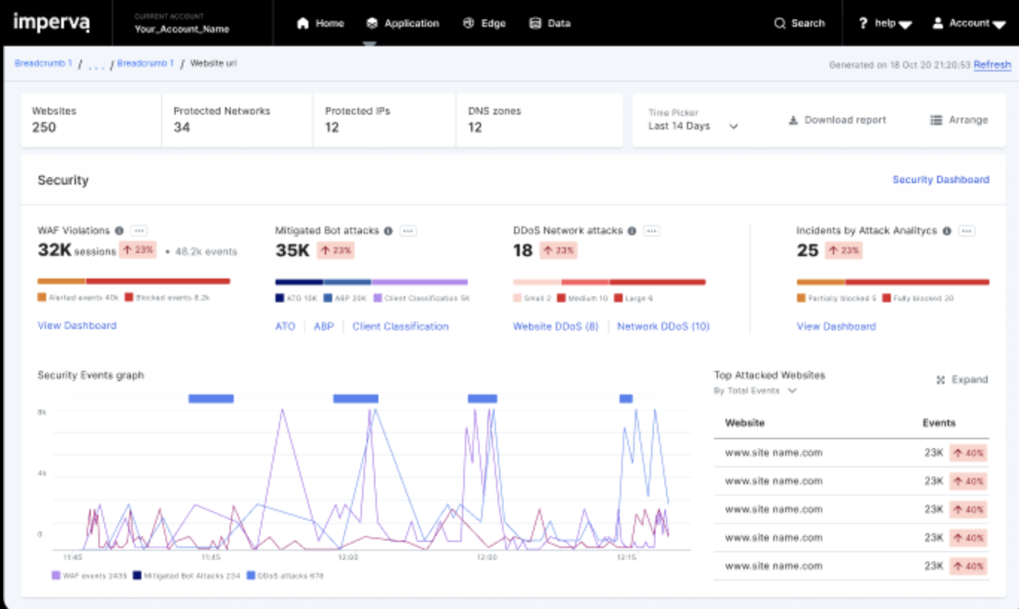Screen dimensions: 1019x609
Task: Click info icon next to WAF Violations
Action: click(x=118, y=231)
